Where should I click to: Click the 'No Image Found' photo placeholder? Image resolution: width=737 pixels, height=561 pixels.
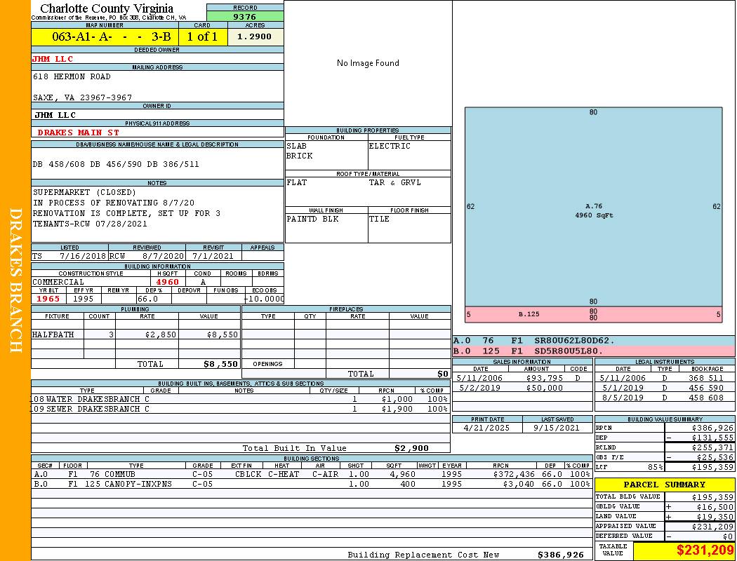coord(368,63)
